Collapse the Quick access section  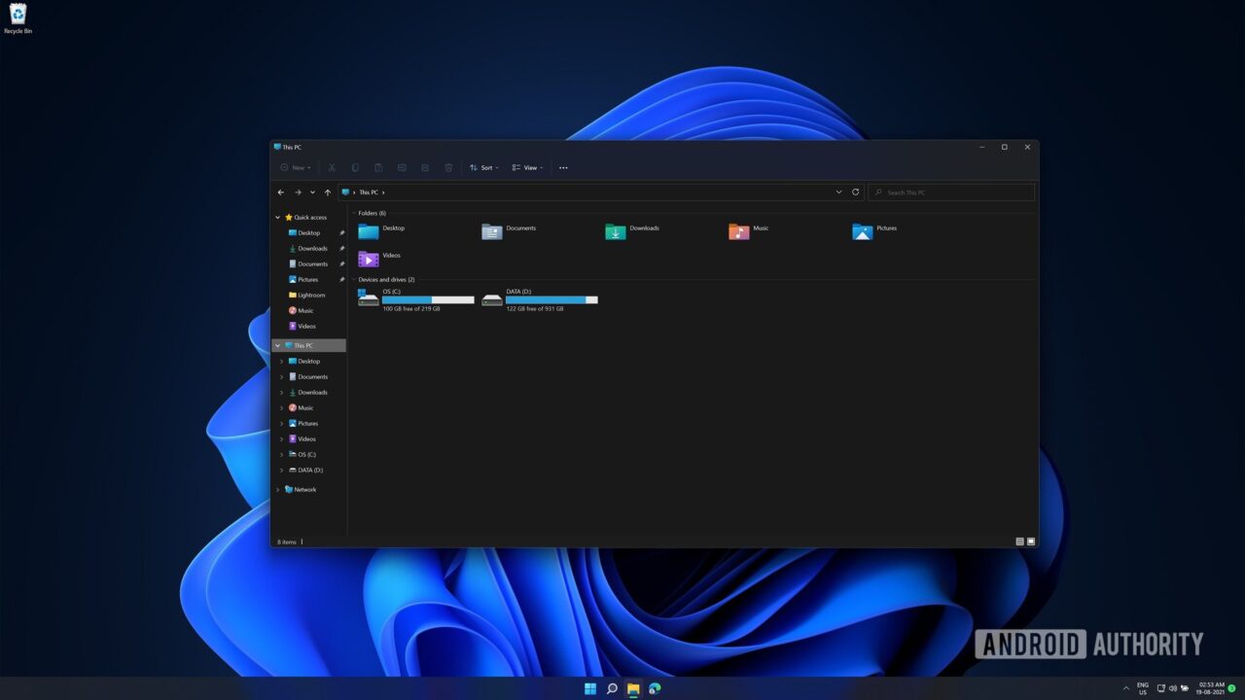[278, 217]
